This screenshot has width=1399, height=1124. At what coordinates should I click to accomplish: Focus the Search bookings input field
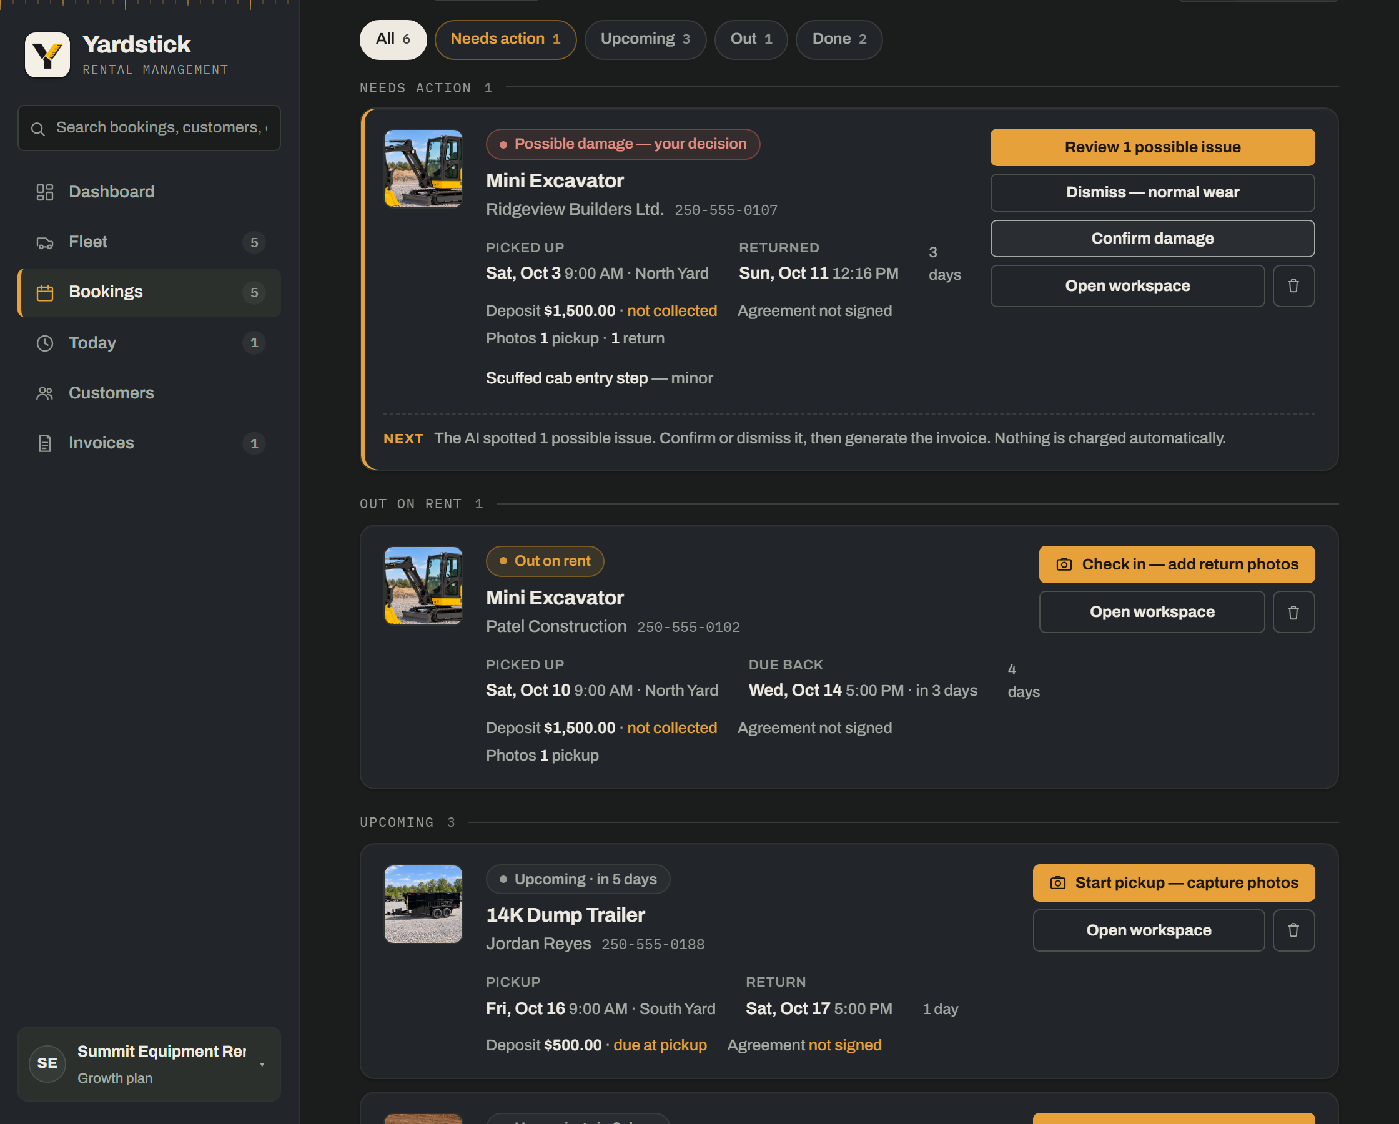(x=149, y=128)
